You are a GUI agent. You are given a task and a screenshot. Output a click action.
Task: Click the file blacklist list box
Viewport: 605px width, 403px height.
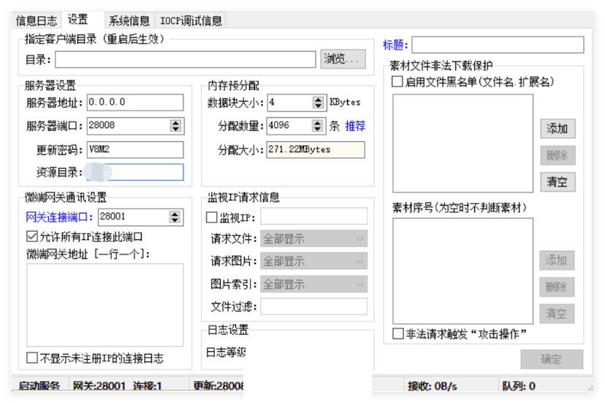[463, 143]
